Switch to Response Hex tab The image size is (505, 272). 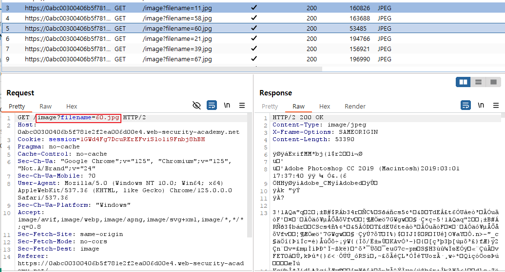point(325,107)
